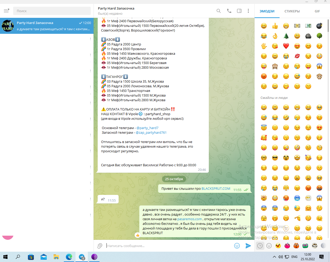The height and width of the screenshot is (262, 330).
Task: Open the green frog emoji pack
Action: [305, 246]
